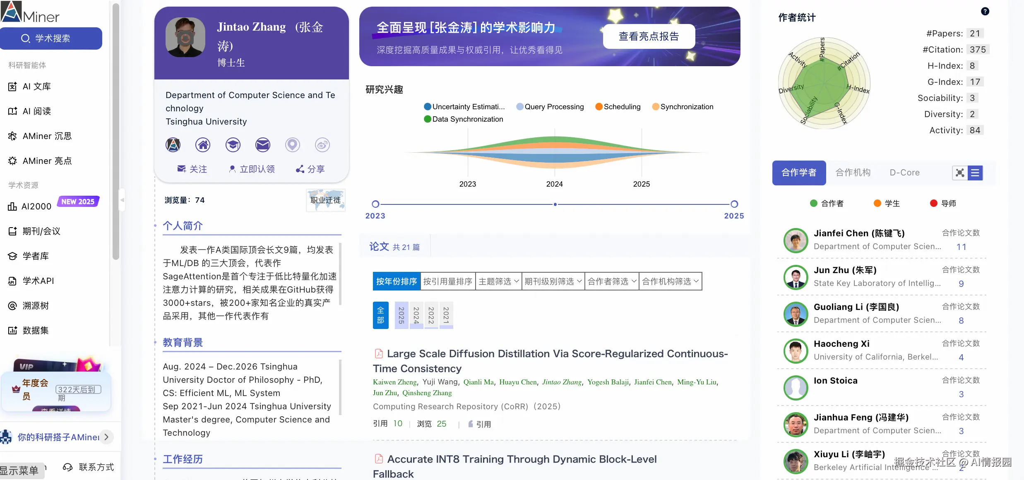This screenshot has width=1024, height=480.
Task: Expand the 主题筛选 dropdown
Action: (498, 281)
